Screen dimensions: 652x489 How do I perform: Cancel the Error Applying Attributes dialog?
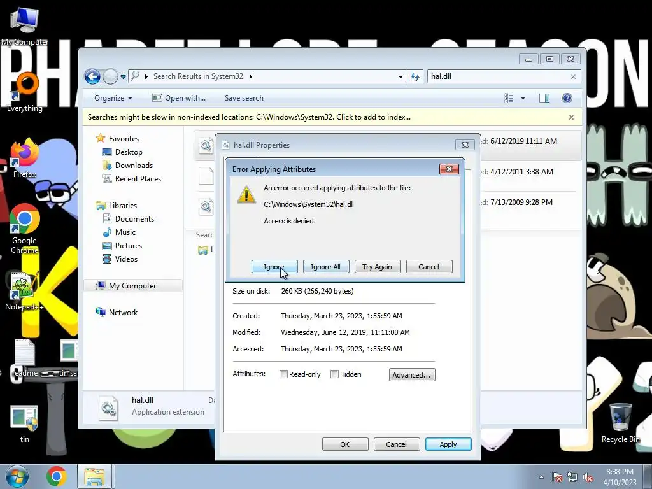[x=429, y=267]
